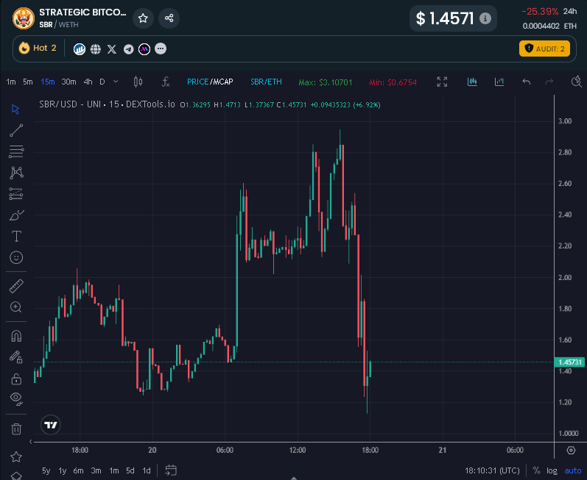
Task: Remove drawings with the trash icon
Action: pos(16,429)
